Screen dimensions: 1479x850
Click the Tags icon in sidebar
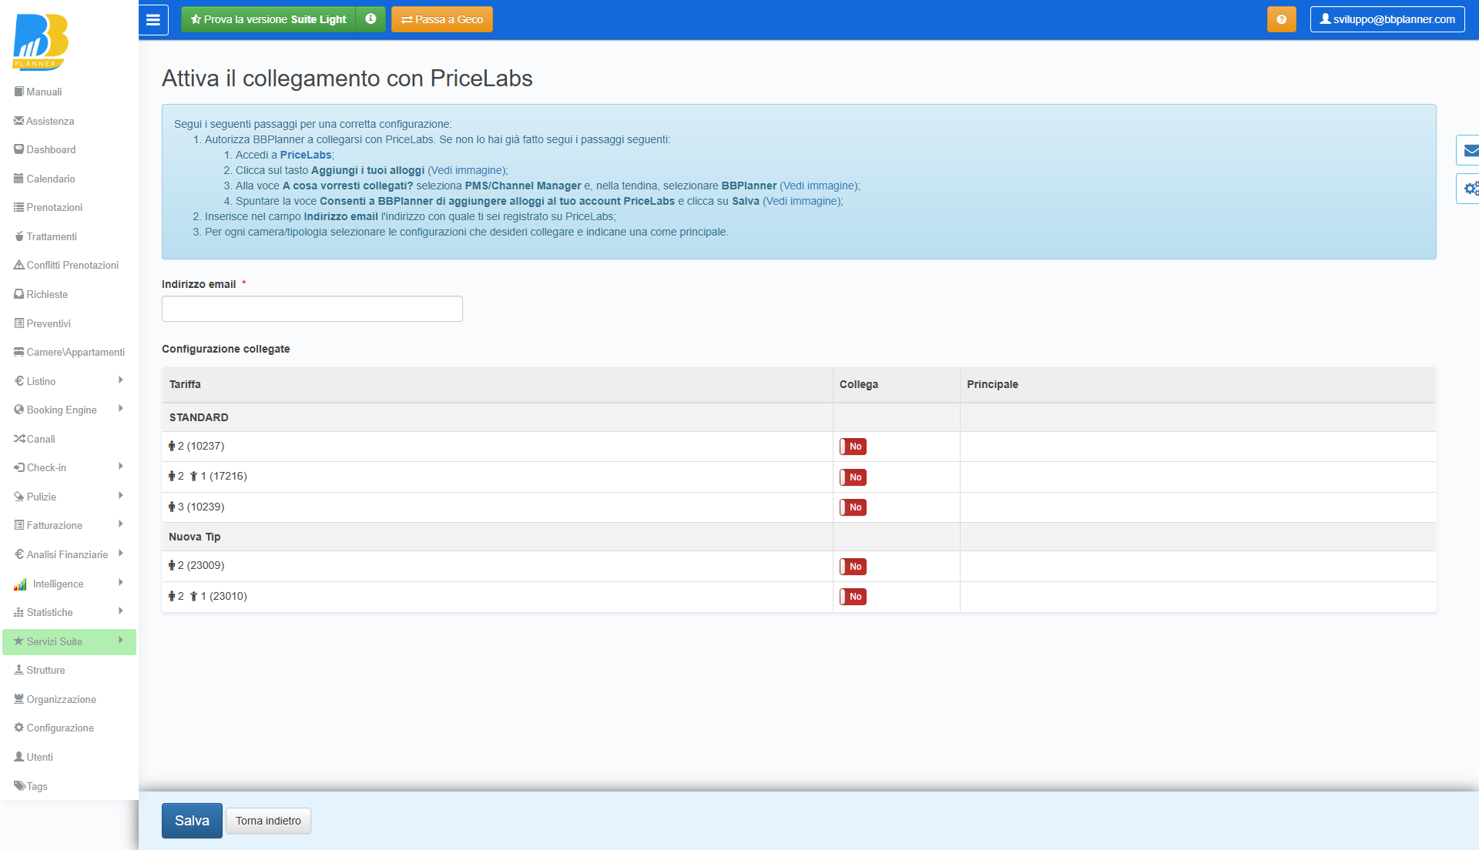click(19, 786)
